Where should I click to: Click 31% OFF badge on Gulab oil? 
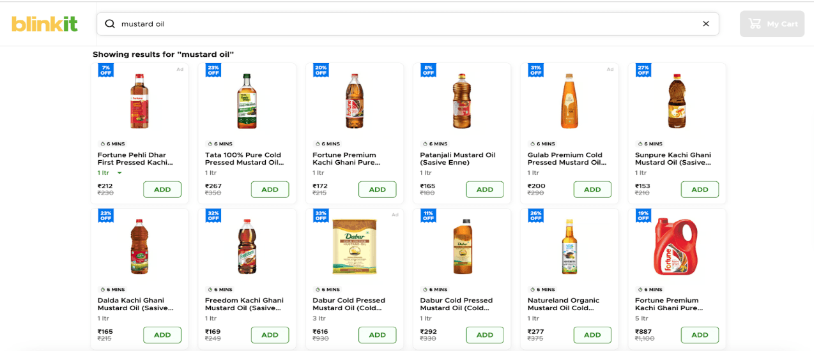point(535,70)
